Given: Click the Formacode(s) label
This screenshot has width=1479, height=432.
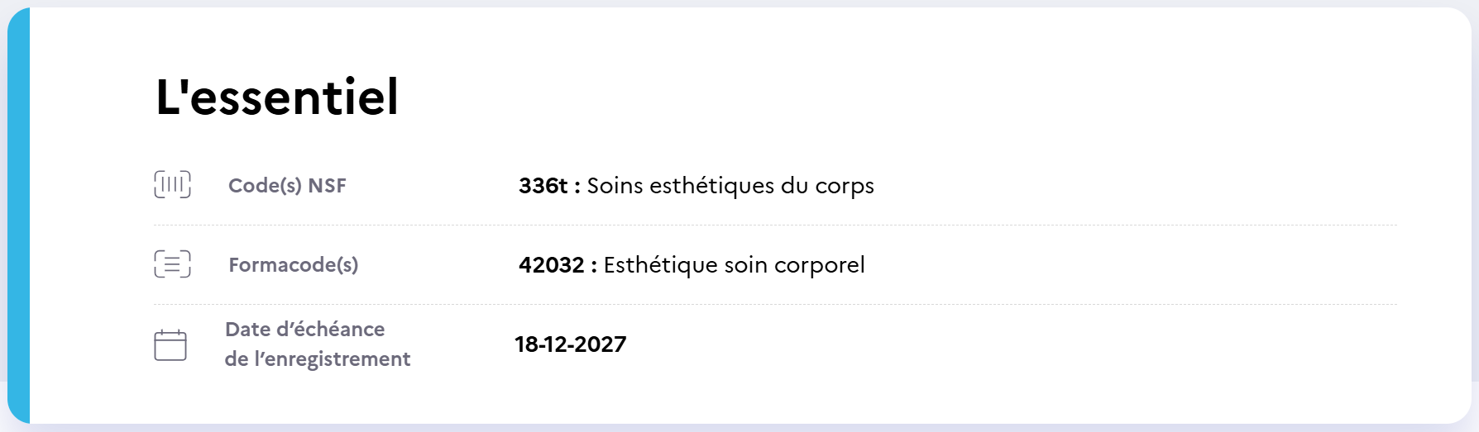Looking at the screenshot, I should [293, 265].
